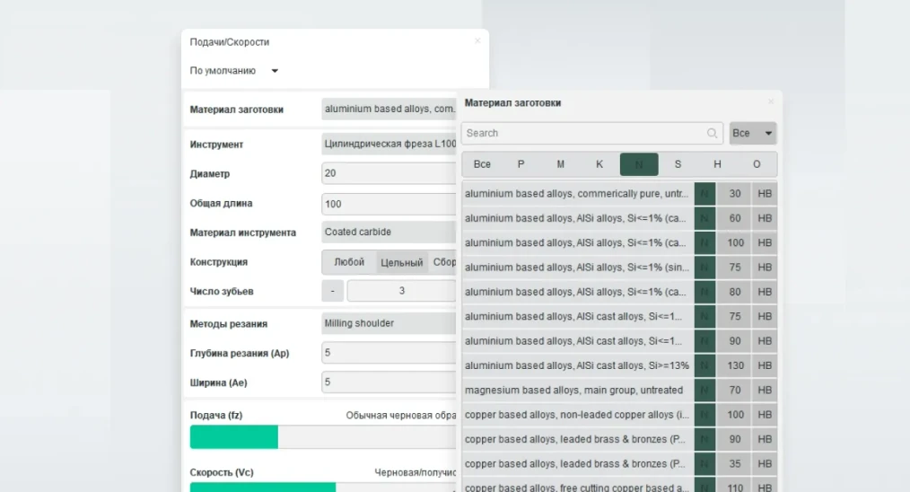This screenshot has width=910, height=492.
Task: Select the Любой construction option
Action: coord(349,262)
